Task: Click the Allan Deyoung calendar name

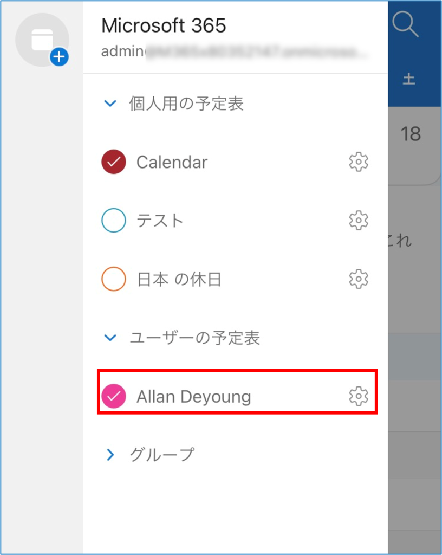Action: [194, 396]
